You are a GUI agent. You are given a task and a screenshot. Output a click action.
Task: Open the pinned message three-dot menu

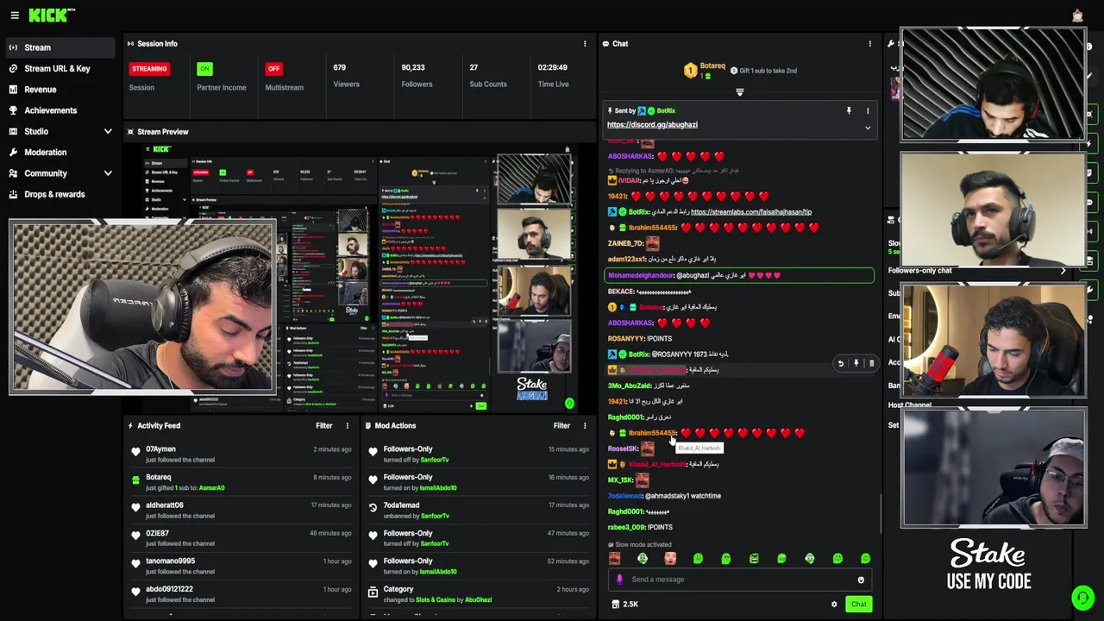[x=868, y=111]
